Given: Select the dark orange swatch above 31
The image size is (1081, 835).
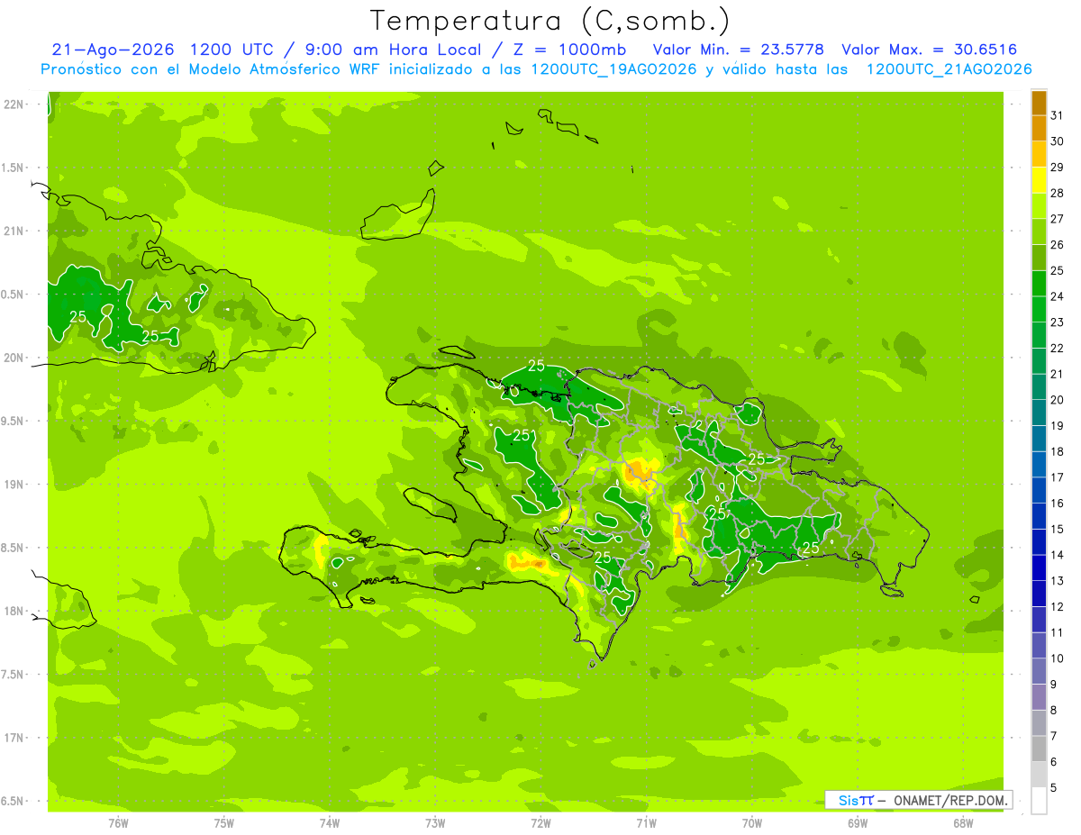Looking at the screenshot, I should point(1039,103).
